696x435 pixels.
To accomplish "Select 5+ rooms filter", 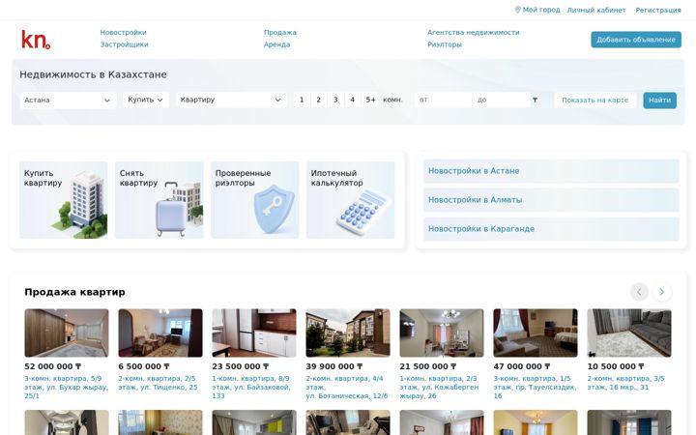I will pyautogui.click(x=370, y=100).
